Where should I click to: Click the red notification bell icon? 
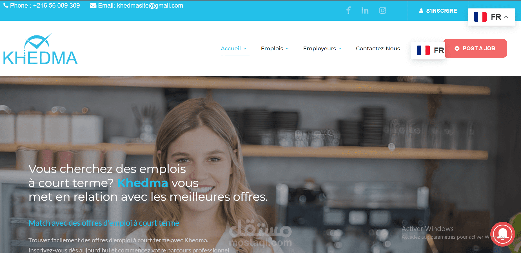pos(503,234)
